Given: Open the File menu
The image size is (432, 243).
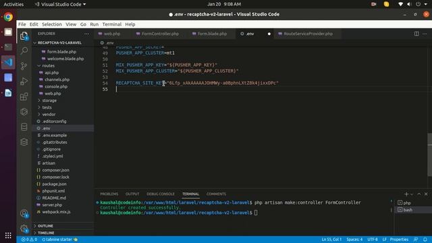Looking at the screenshot, I should click(22, 24).
